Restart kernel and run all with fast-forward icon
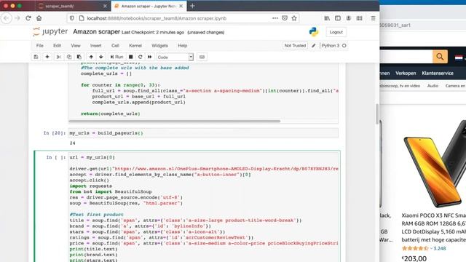This screenshot has width=466, height=262. coord(150,57)
